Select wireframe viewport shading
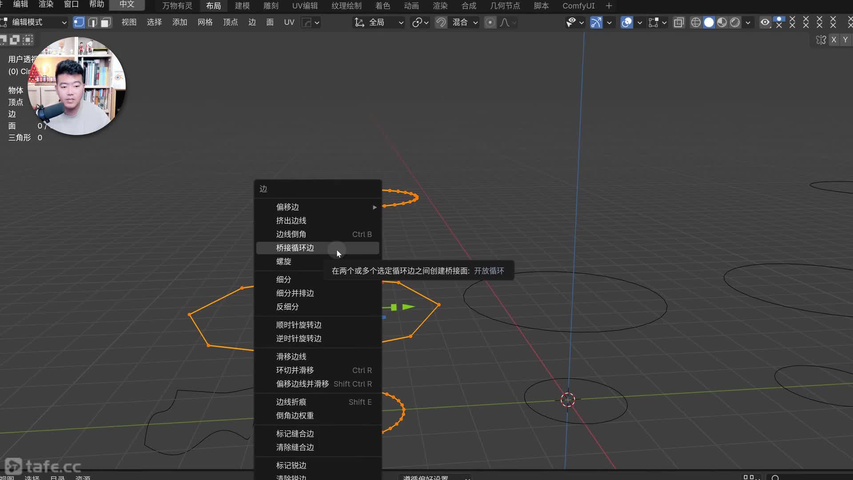The width and height of the screenshot is (853, 480). click(x=696, y=22)
